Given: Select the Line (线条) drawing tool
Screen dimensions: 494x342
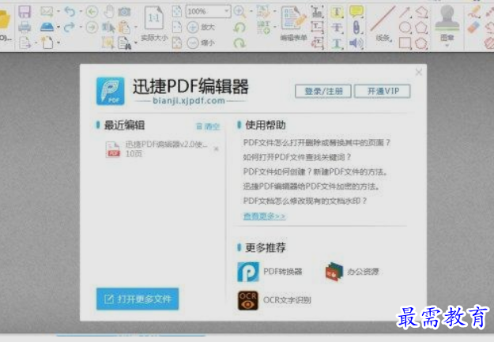Looking at the screenshot, I should [x=383, y=24].
